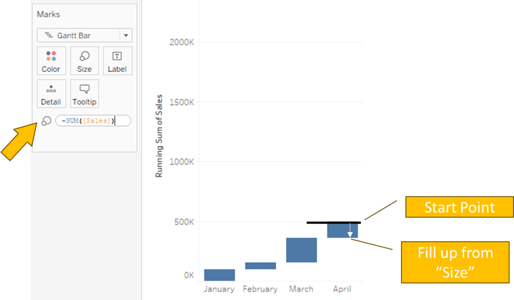The height and width of the screenshot is (300, 514).
Task: Open the Label marks card
Action: pos(117,61)
